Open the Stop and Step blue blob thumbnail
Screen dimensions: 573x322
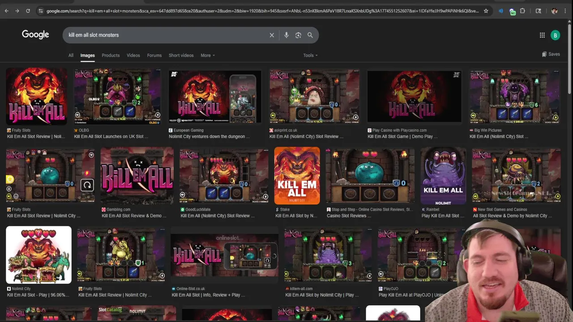coord(370,176)
